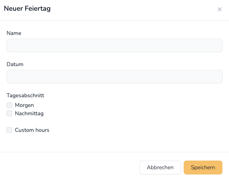Click the Speichern button
This screenshot has height=181, width=229.
click(x=203, y=168)
